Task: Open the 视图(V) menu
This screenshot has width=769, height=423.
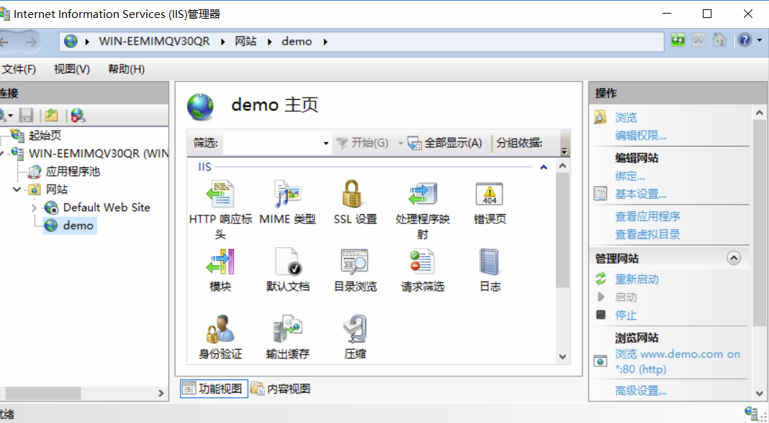Action: 72,69
